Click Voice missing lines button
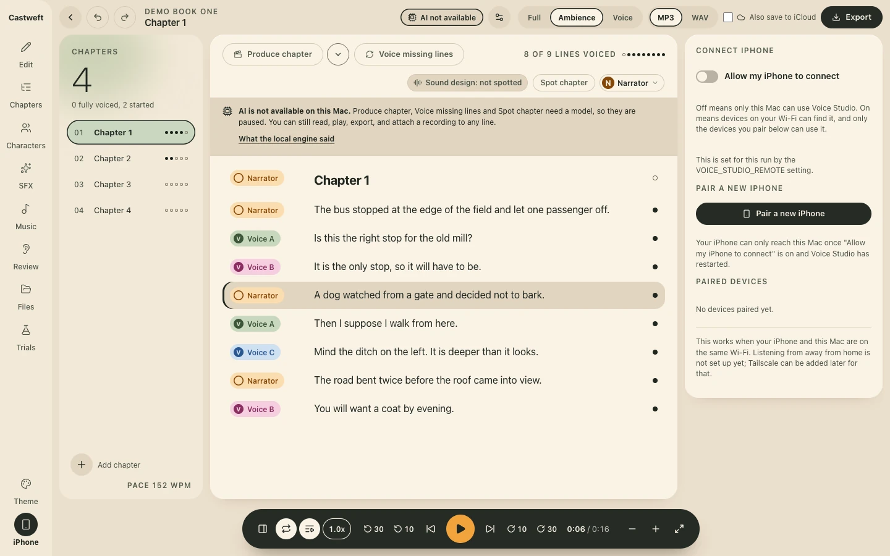The height and width of the screenshot is (556, 890). click(x=409, y=54)
